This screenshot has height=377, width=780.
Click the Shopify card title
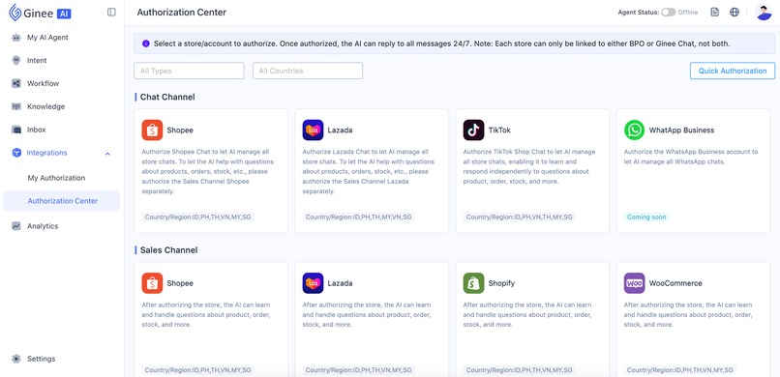(501, 283)
